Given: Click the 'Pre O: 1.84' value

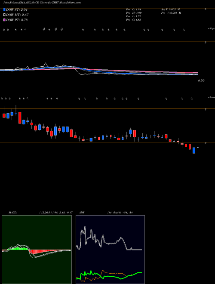Looking at the screenshot, I should (134, 9).
